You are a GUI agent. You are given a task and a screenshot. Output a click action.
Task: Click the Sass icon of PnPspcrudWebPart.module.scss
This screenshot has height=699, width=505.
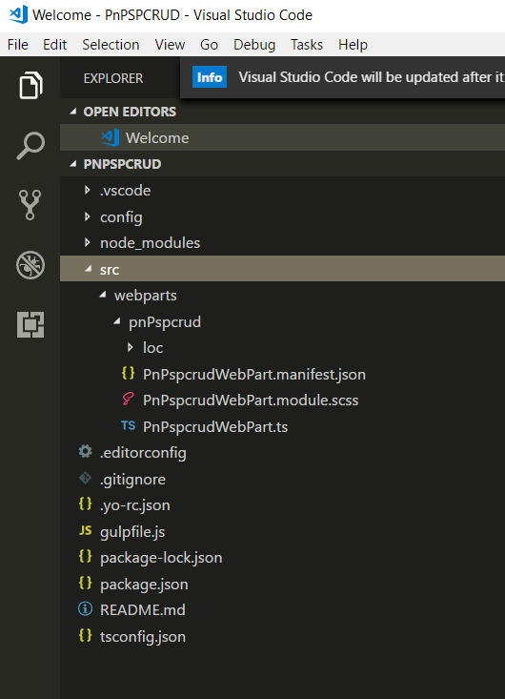(x=129, y=399)
